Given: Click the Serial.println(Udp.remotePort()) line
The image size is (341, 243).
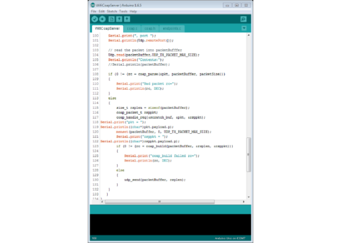Looking at the screenshot, I should [x=141, y=41].
